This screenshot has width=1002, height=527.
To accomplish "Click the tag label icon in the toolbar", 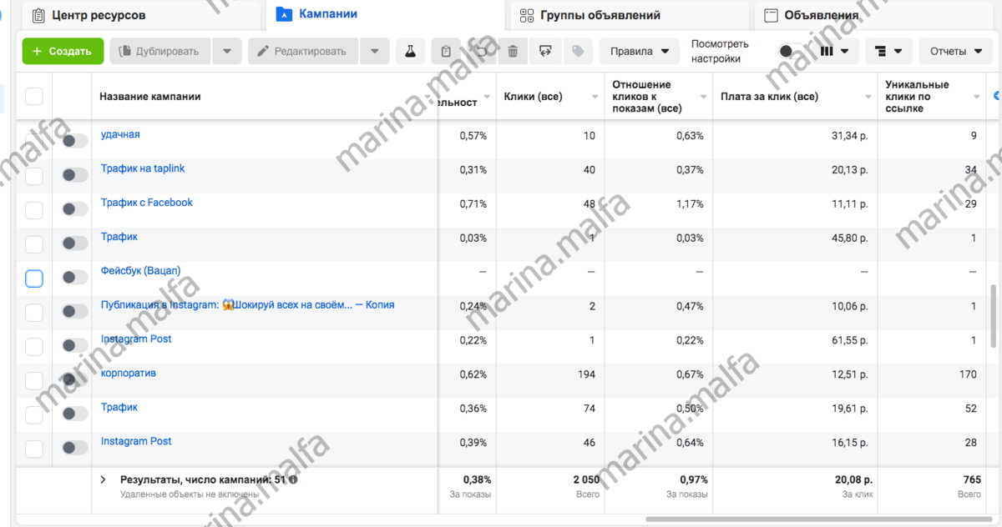I will pos(577,51).
